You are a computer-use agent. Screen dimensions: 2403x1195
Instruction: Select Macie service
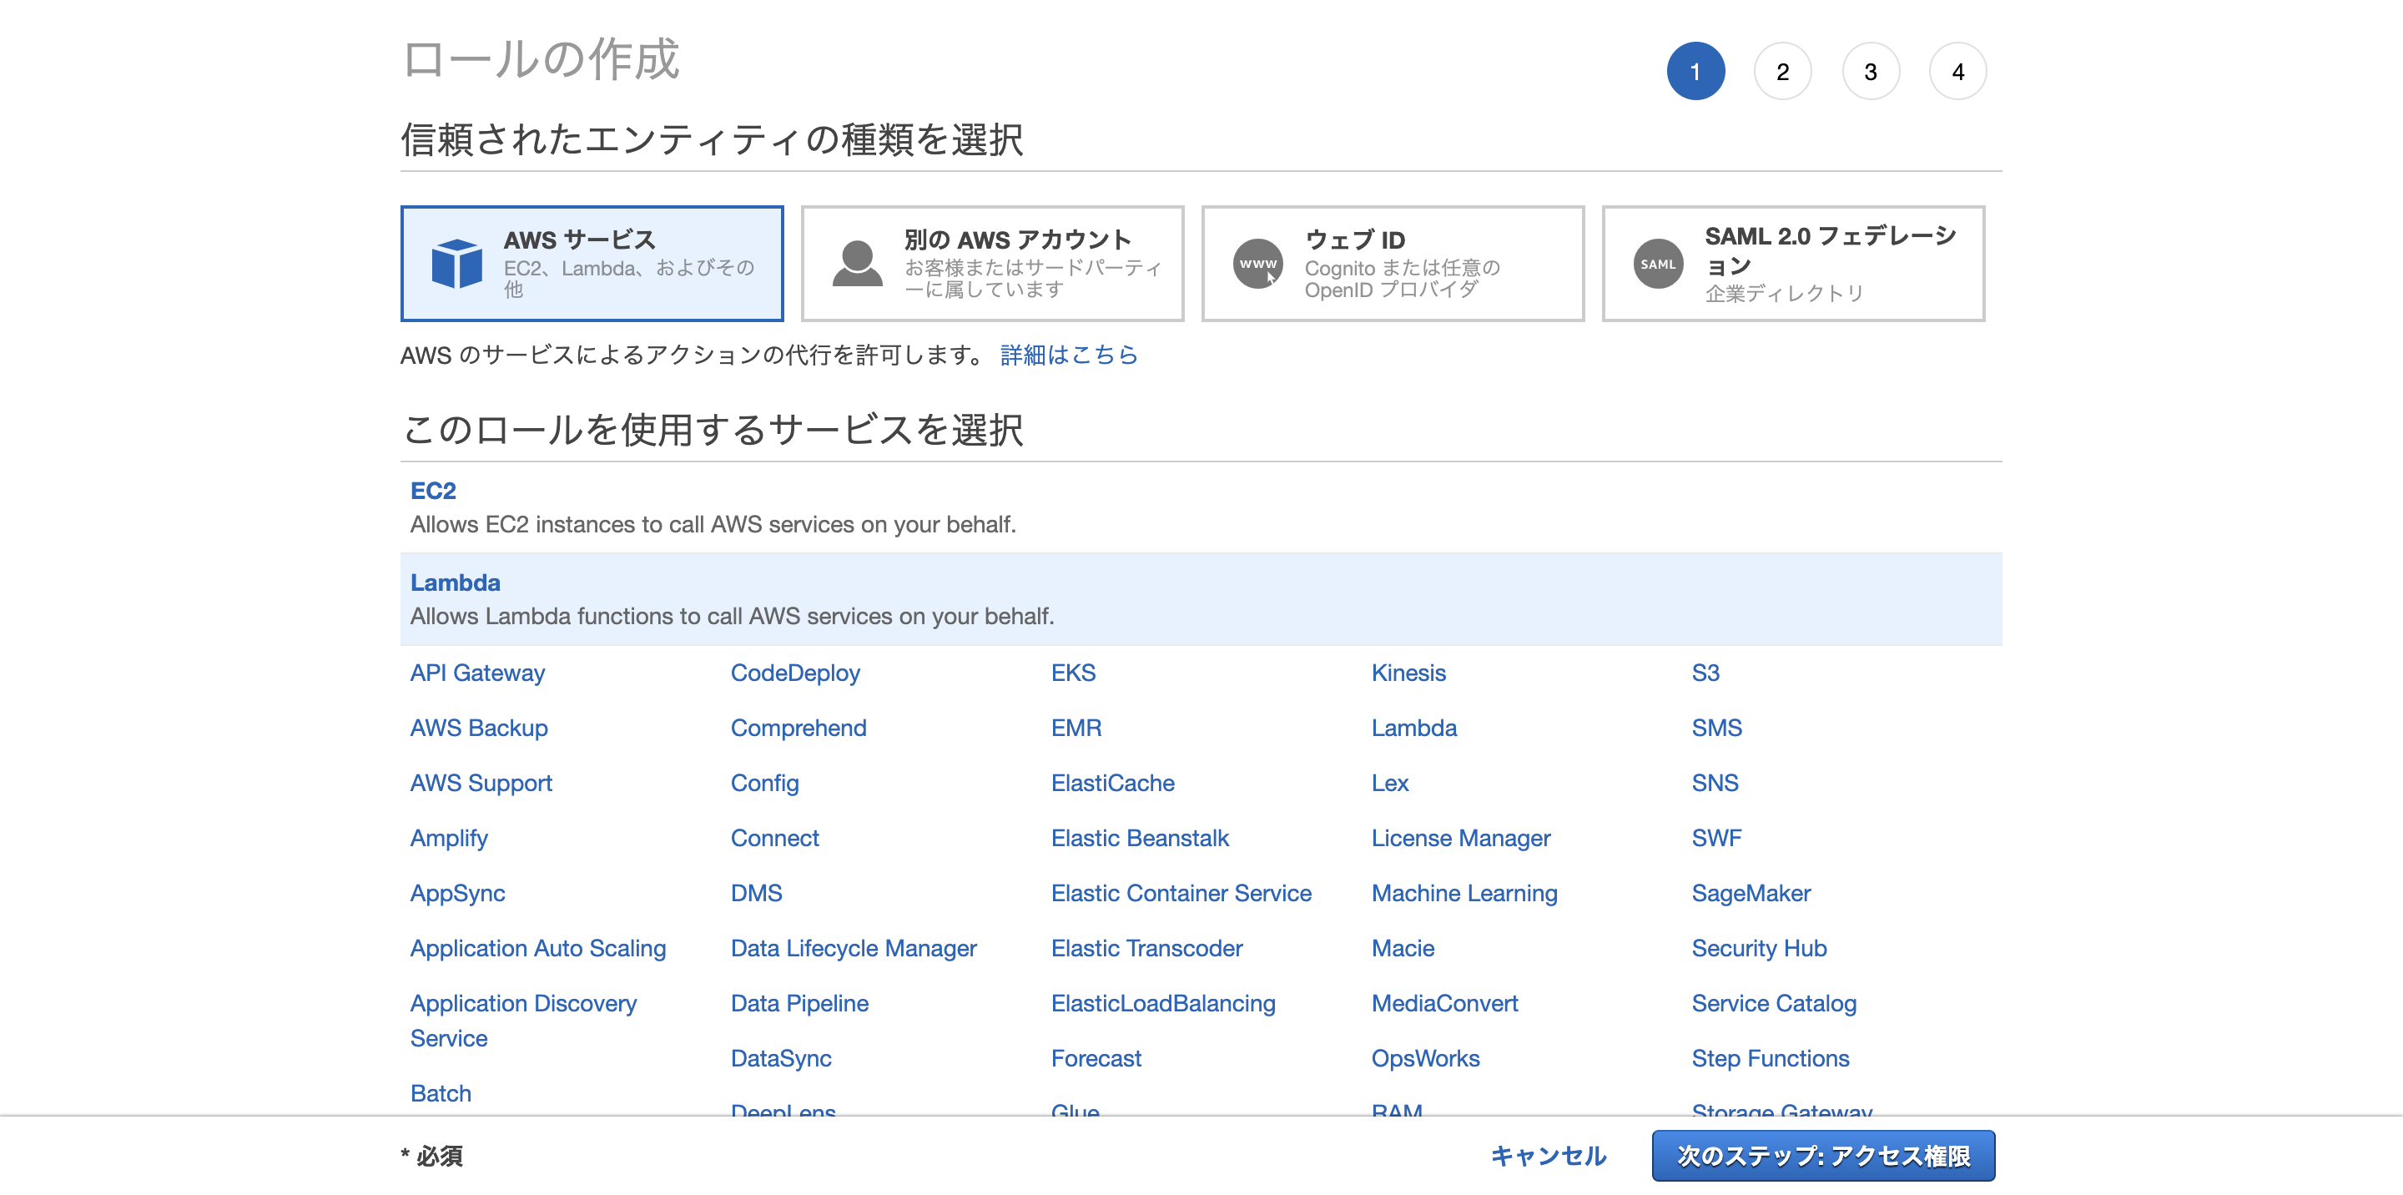[1403, 949]
